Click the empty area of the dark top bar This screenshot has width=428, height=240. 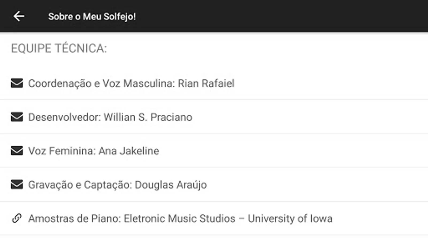(x=281, y=16)
